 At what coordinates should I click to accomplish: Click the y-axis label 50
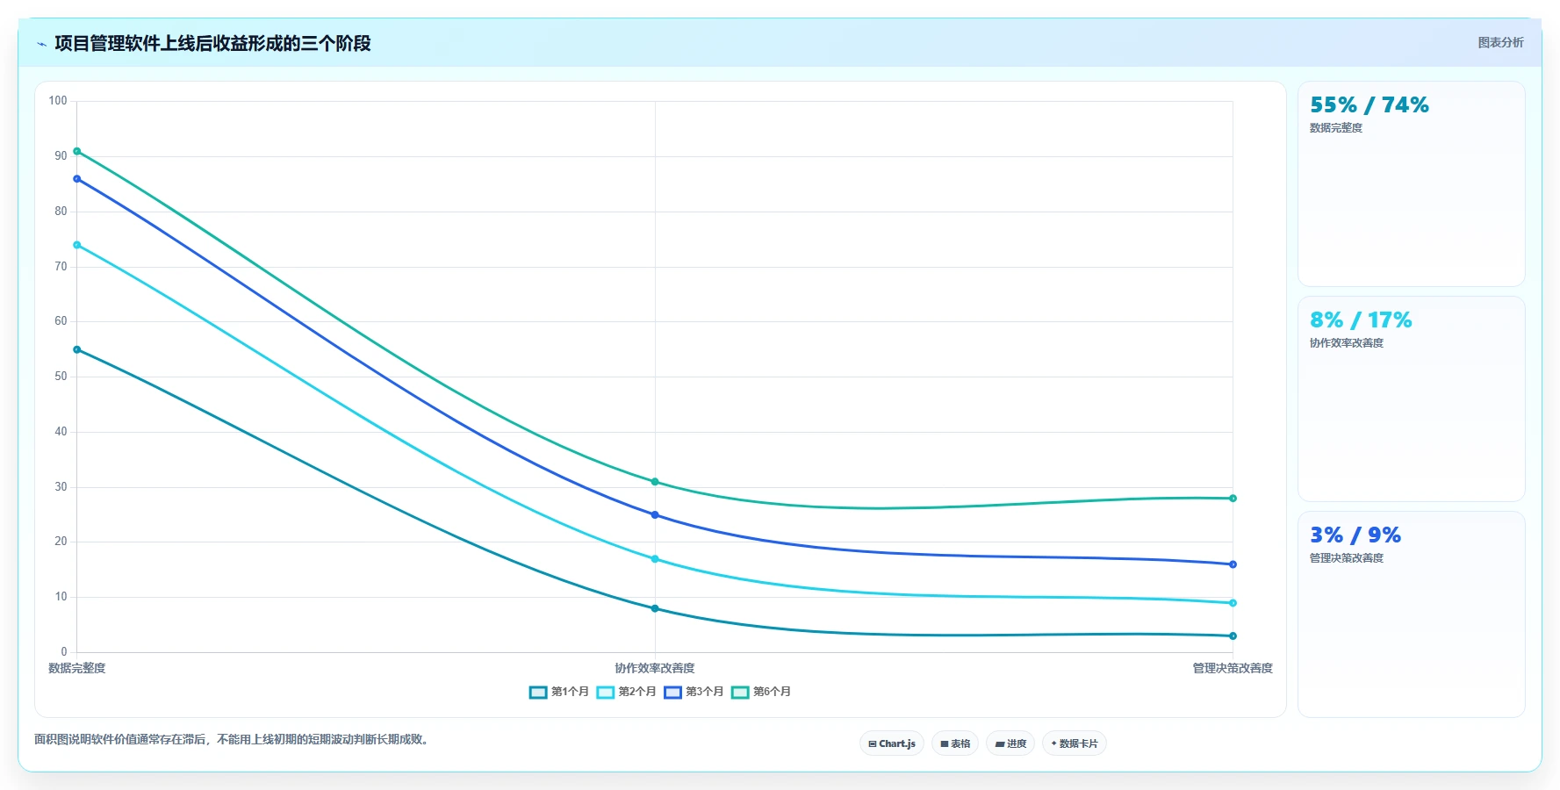point(61,377)
